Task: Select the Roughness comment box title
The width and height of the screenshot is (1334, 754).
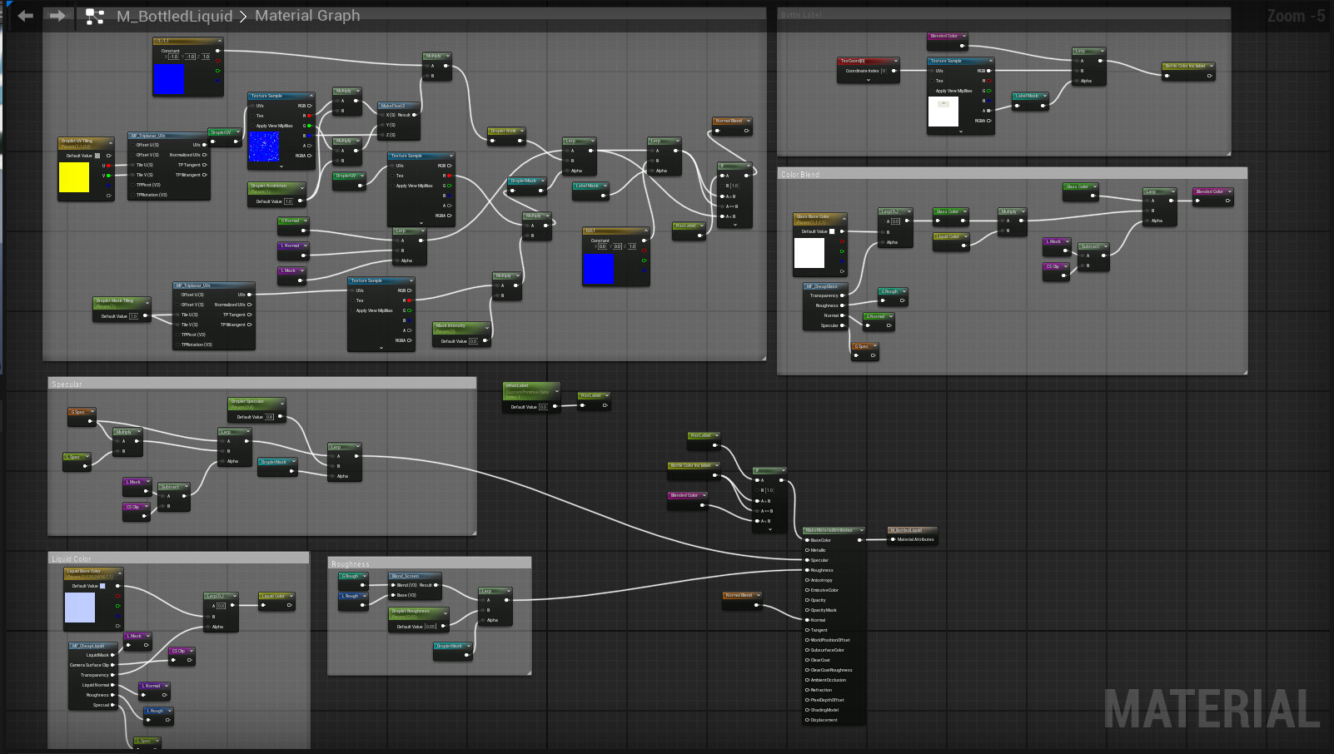Action: click(x=350, y=564)
